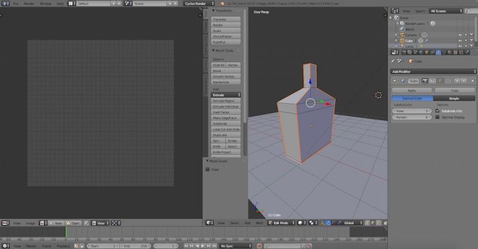Open the Edit Mode selector
The height and width of the screenshot is (249, 478).
[x=281, y=223]
